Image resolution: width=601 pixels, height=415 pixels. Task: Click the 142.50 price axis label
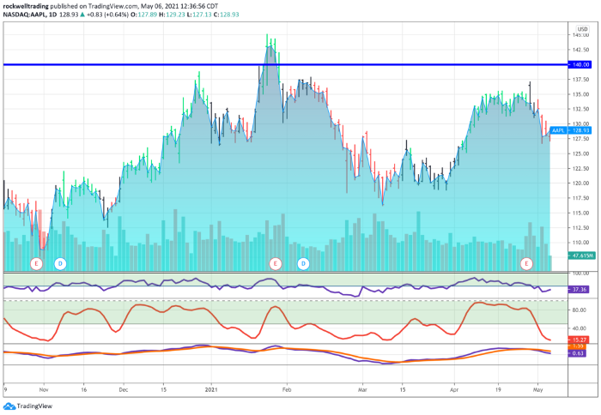pyautogui.click(x=580, y=50)
